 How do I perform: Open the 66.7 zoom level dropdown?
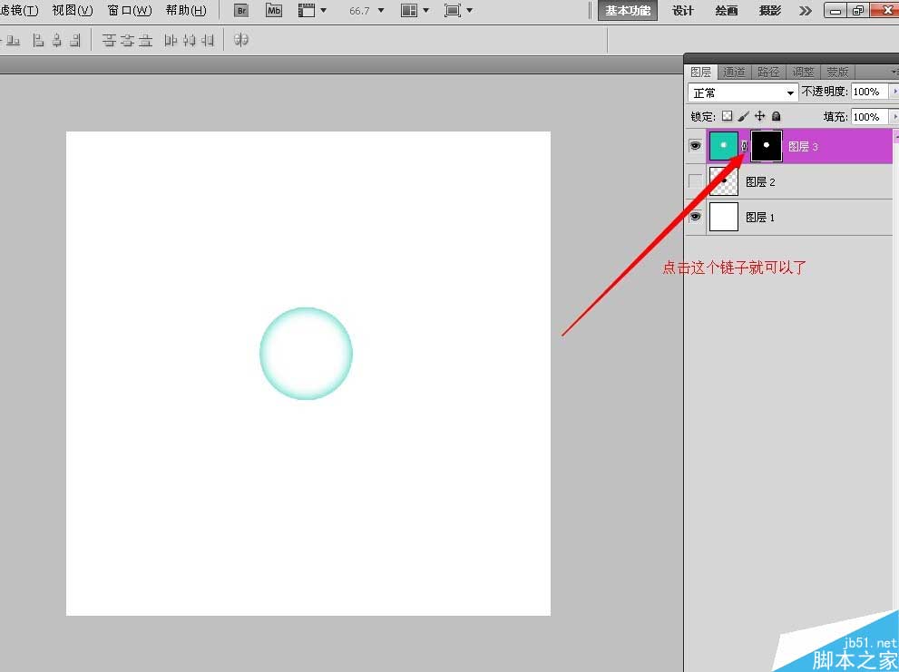click(381, 10)
